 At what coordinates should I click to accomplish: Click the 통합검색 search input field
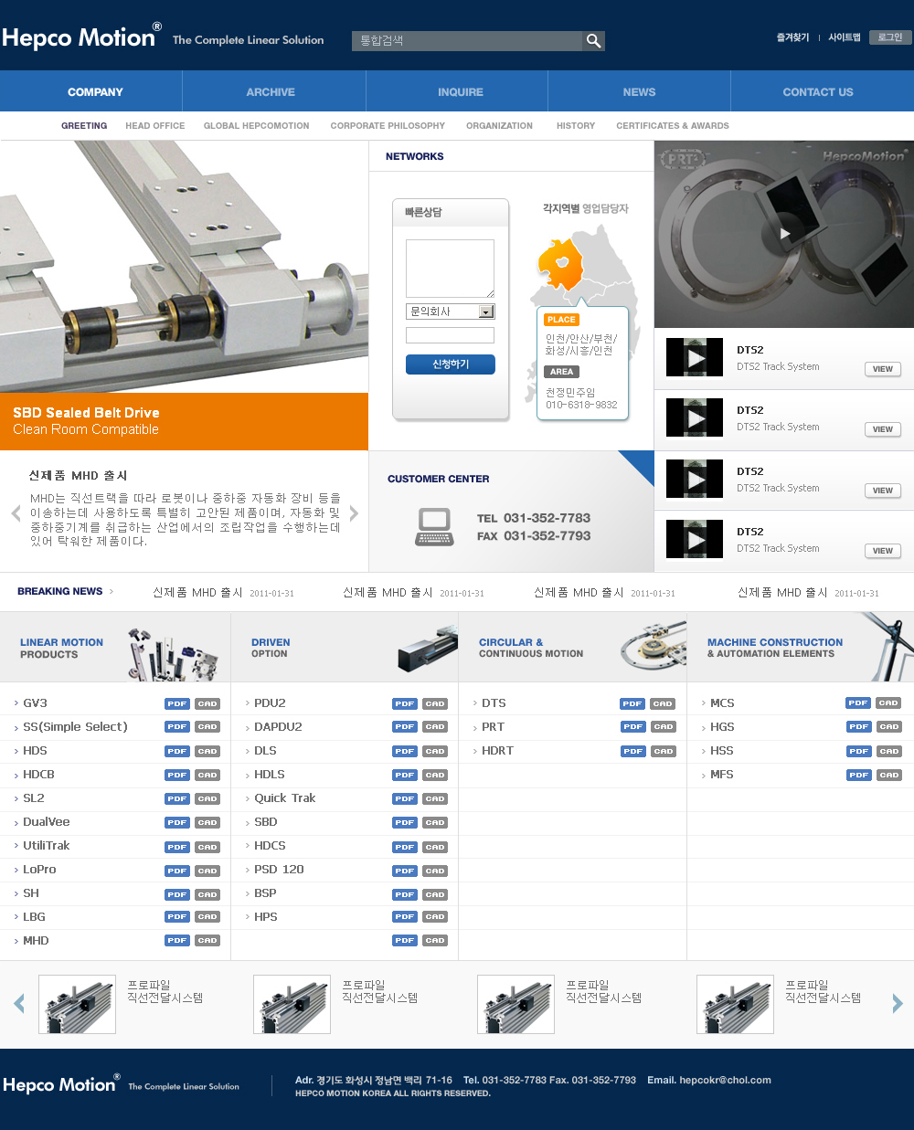click(466, 41)
